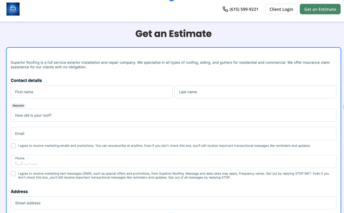Click the Street address input field
This screenshot has height=213, width=344.
pyautogui.click(x=173, y=203)
